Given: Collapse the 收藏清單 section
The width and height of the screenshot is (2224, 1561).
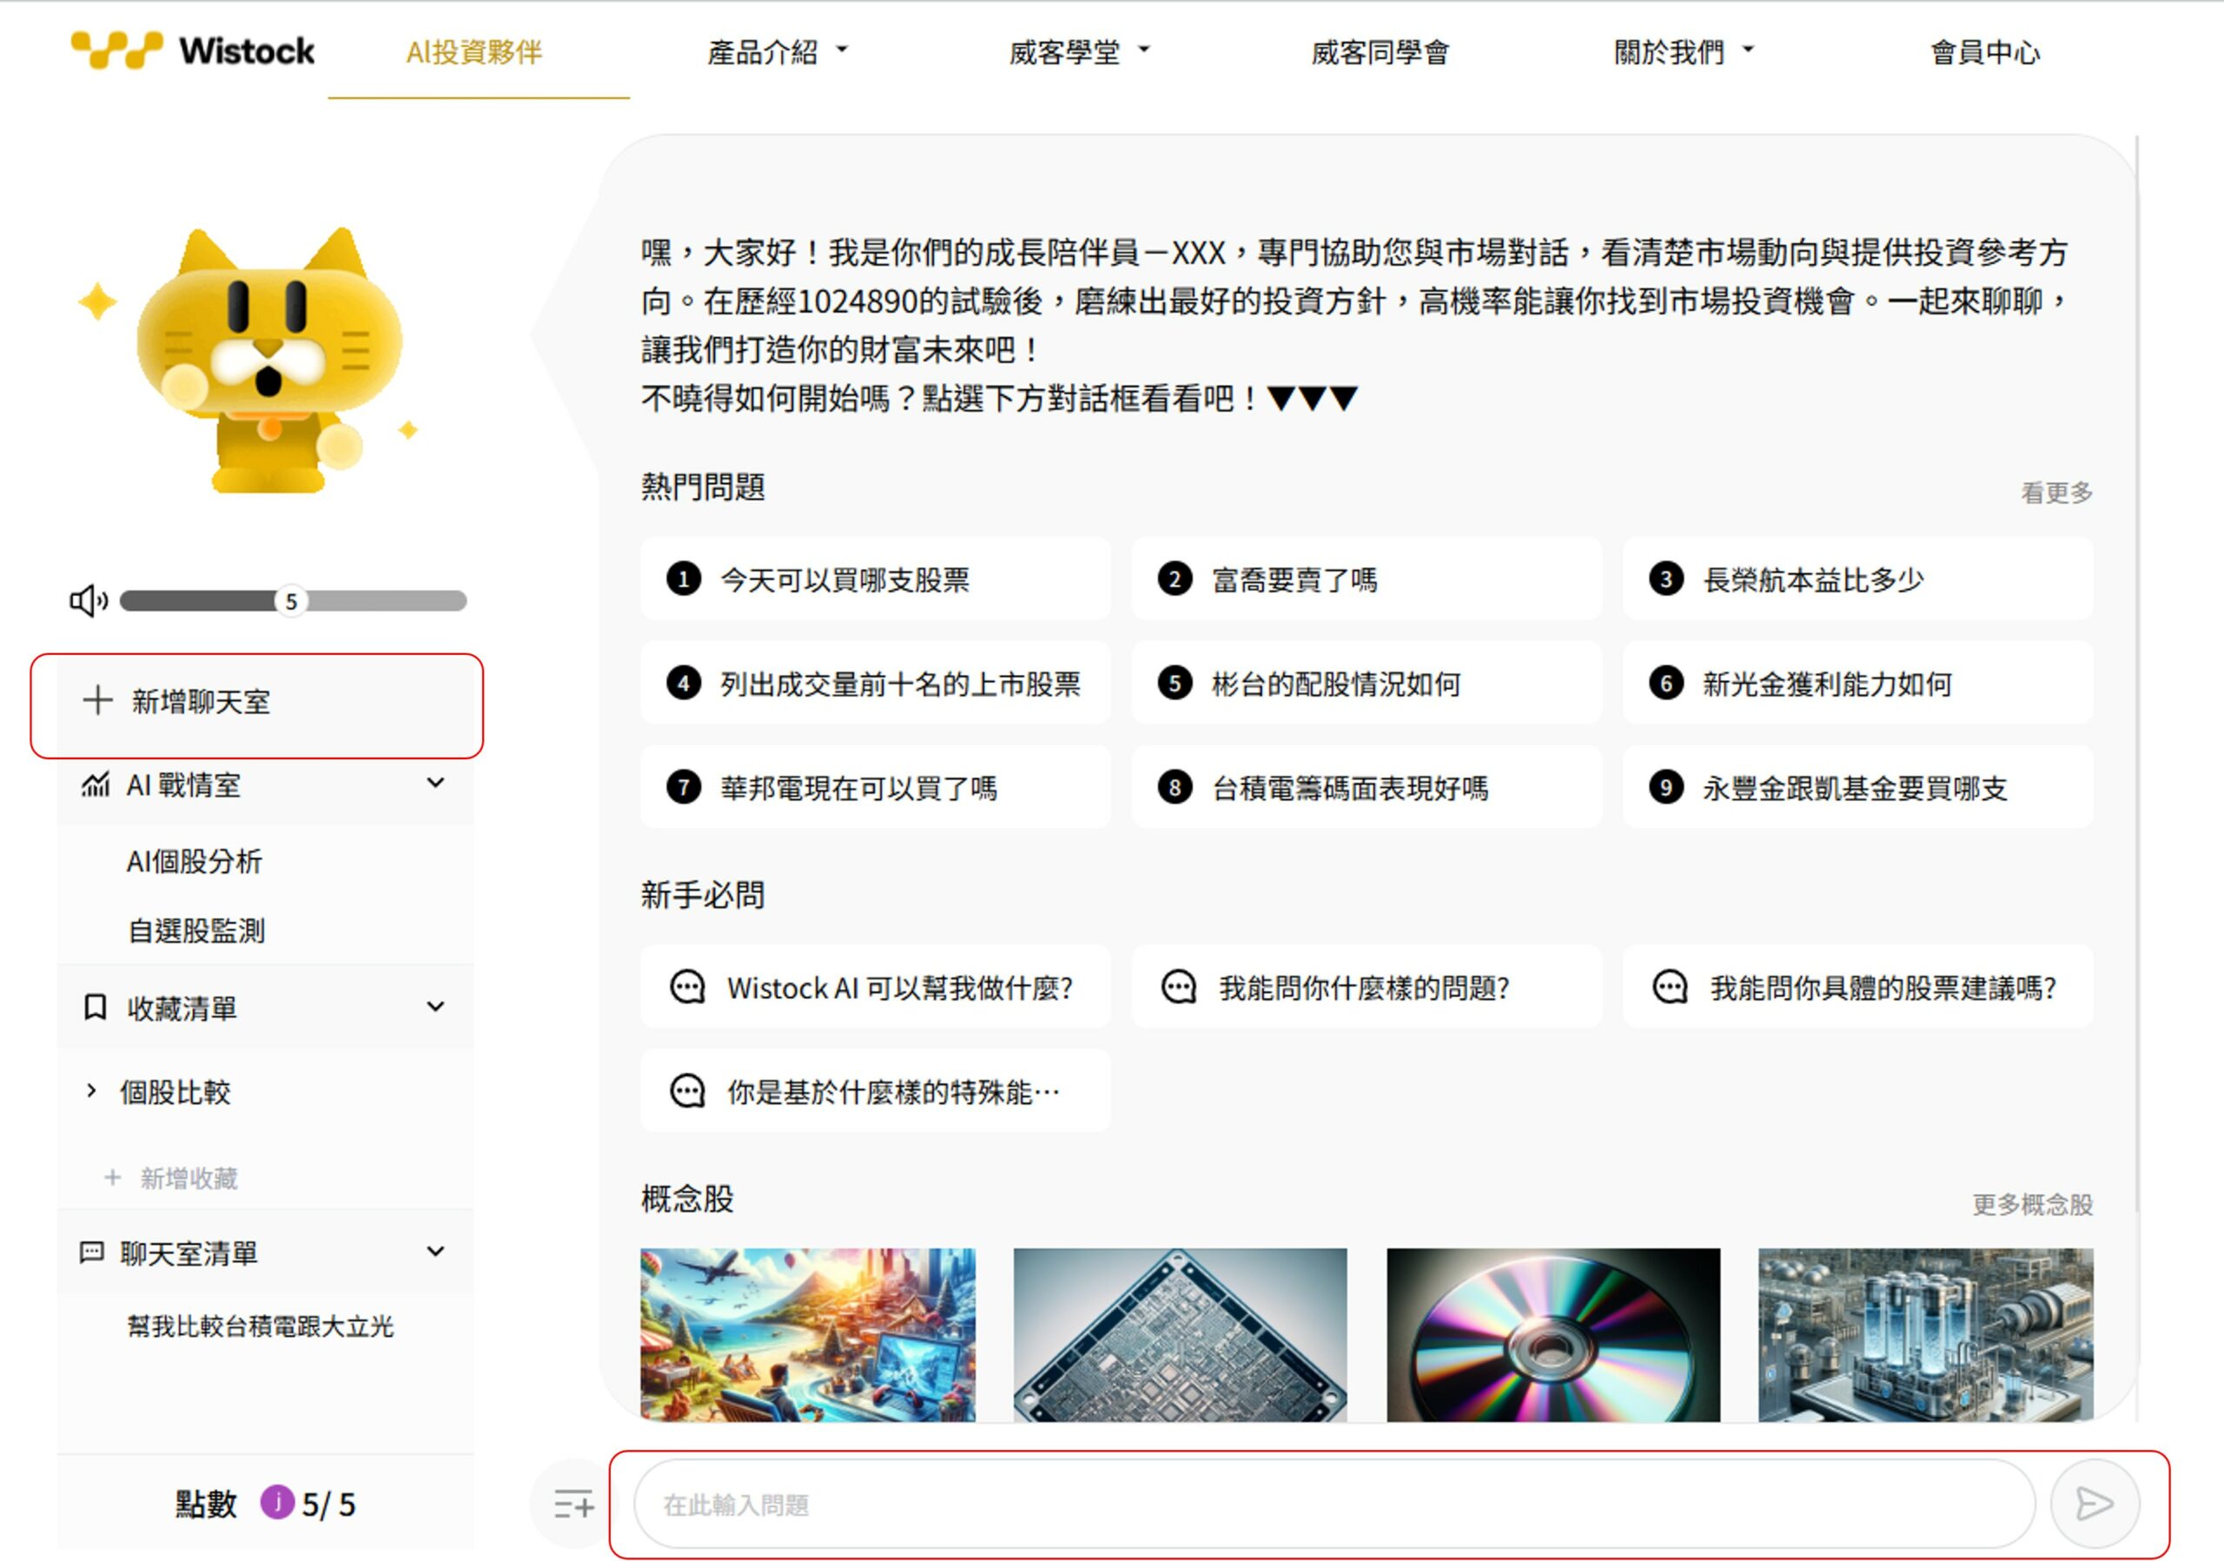Looking at the screenshot, I should (x=436, y=1007).
